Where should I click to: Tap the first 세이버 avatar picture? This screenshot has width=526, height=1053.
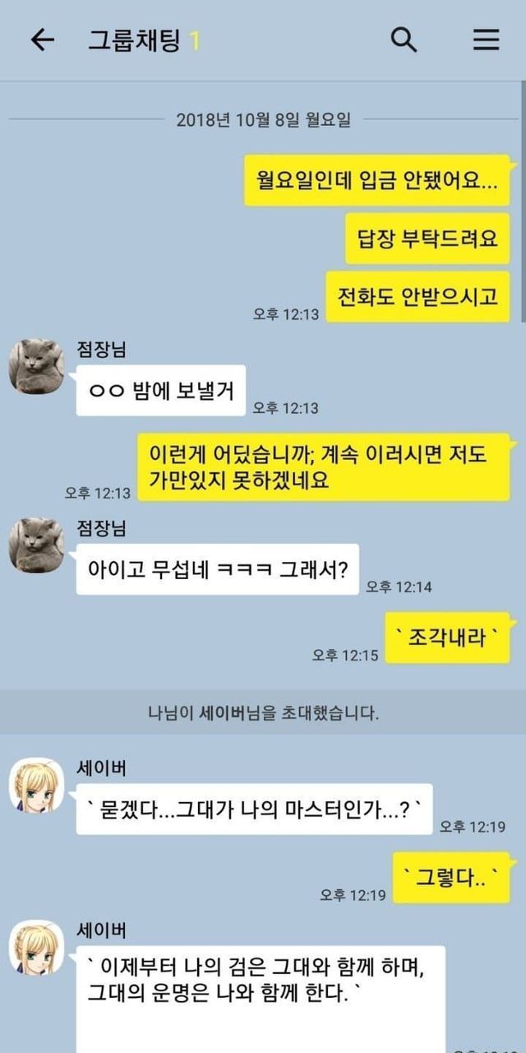tap(36, 785)
